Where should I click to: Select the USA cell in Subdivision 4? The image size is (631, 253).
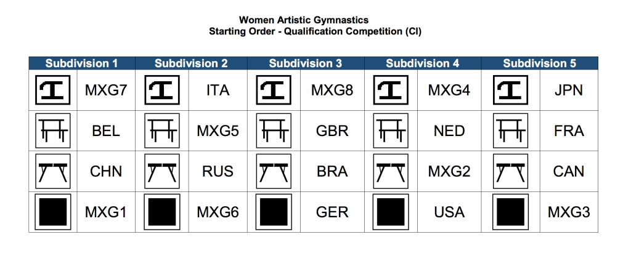pyautogui.click(x=449, y=212)
